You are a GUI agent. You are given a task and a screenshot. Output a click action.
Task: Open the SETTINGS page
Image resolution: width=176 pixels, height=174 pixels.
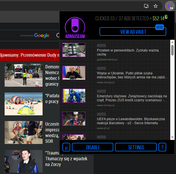(136, 147)
